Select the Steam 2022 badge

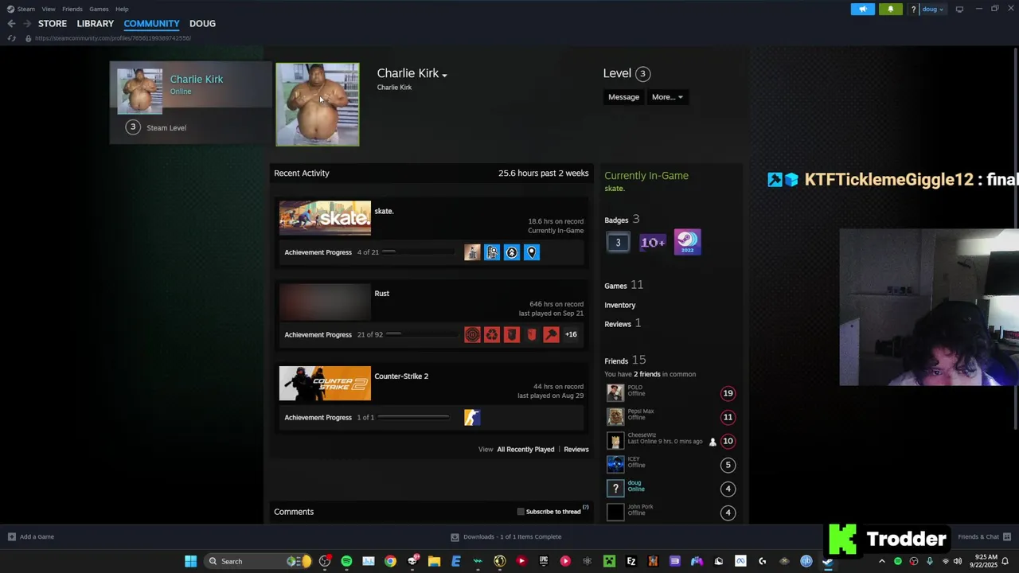688,243
